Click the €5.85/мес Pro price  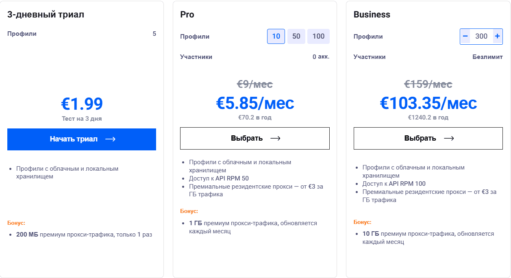(x=255, y=103)
